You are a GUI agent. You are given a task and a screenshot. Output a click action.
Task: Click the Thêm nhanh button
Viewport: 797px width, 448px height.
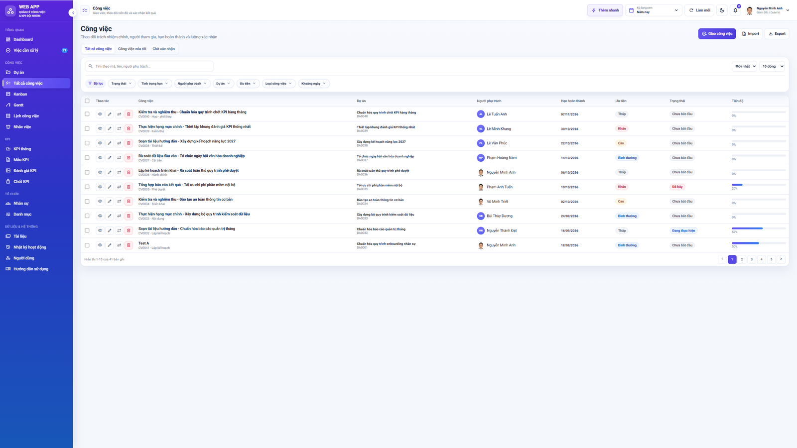(x=605, y=10)
